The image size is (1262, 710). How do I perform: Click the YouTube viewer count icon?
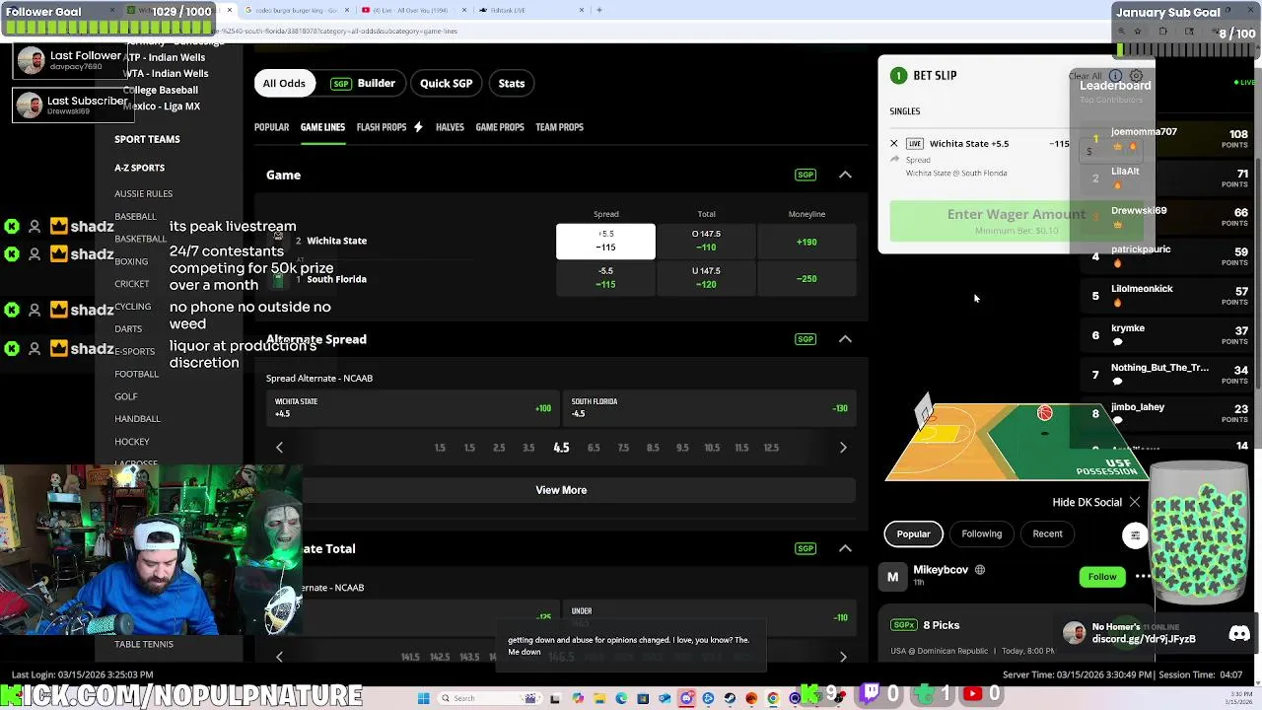click(x=971, y=694)
